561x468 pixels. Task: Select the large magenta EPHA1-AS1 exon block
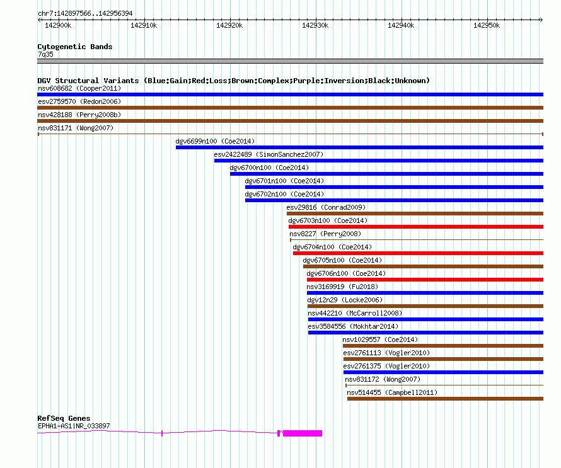tap(303, 433)
